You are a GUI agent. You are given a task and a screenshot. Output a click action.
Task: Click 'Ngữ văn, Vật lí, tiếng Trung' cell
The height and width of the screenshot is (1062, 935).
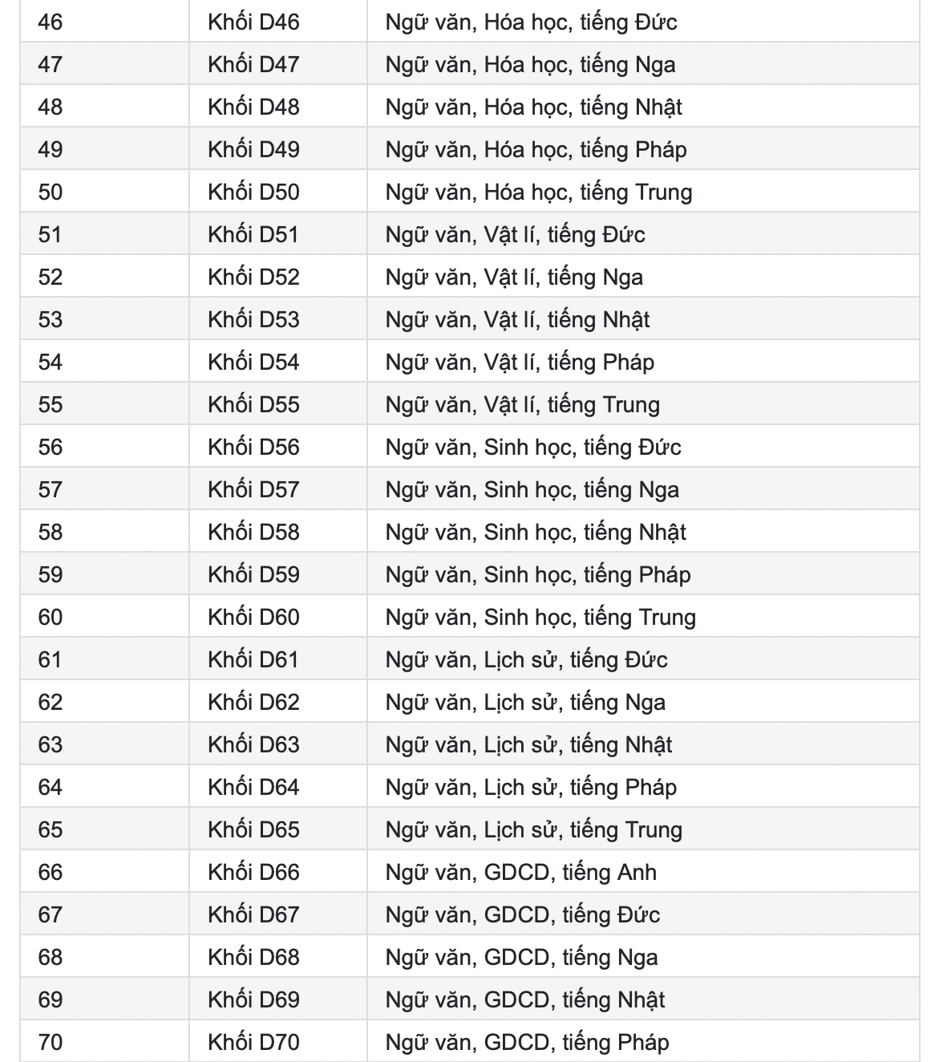pos(643,404)
